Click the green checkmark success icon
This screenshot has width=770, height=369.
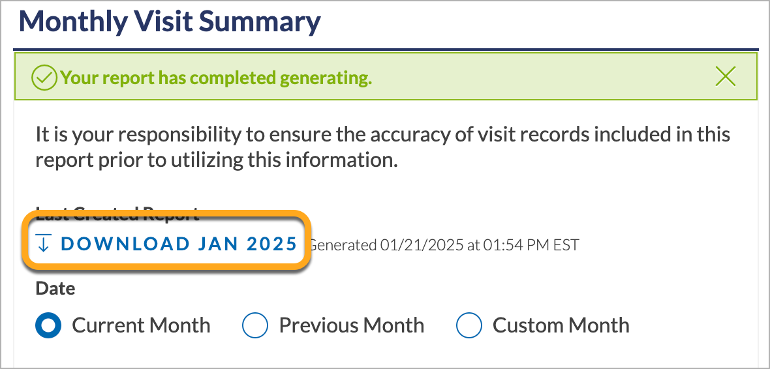[44, 78]
